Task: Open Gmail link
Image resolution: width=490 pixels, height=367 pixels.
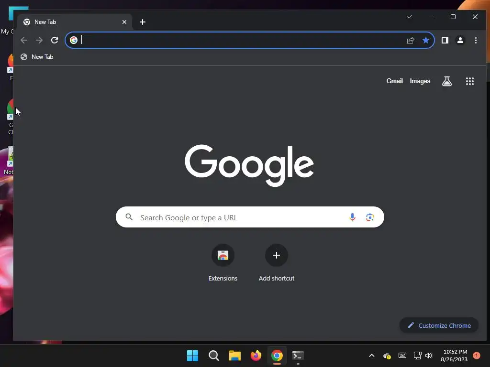Action: coord(394,81)
